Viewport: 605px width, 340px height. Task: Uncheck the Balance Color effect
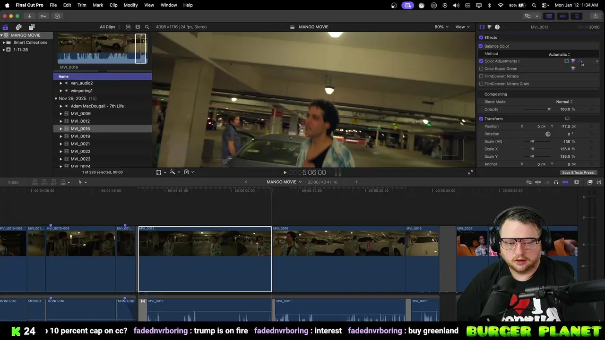(481, 46)
